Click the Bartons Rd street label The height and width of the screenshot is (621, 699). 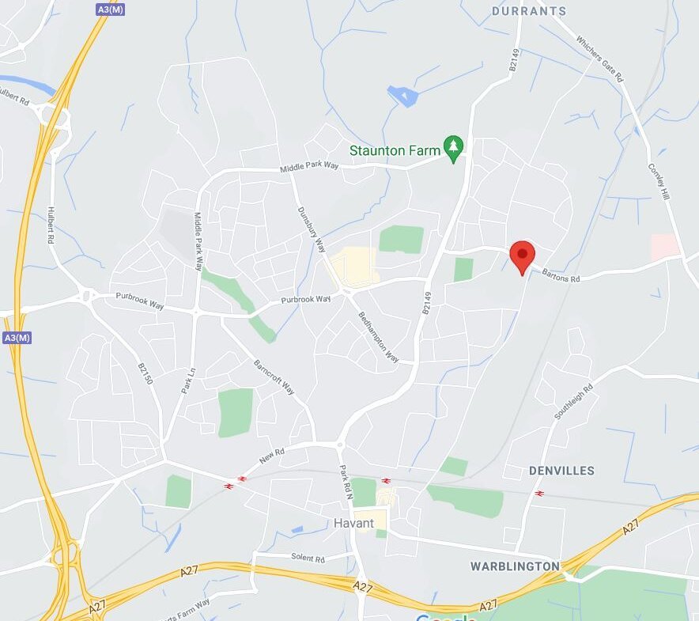coord(561,276)
